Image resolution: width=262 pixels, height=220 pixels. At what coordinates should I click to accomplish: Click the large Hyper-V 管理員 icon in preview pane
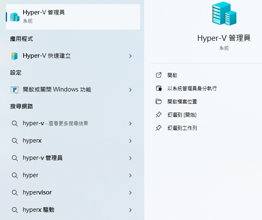(224, 14)
